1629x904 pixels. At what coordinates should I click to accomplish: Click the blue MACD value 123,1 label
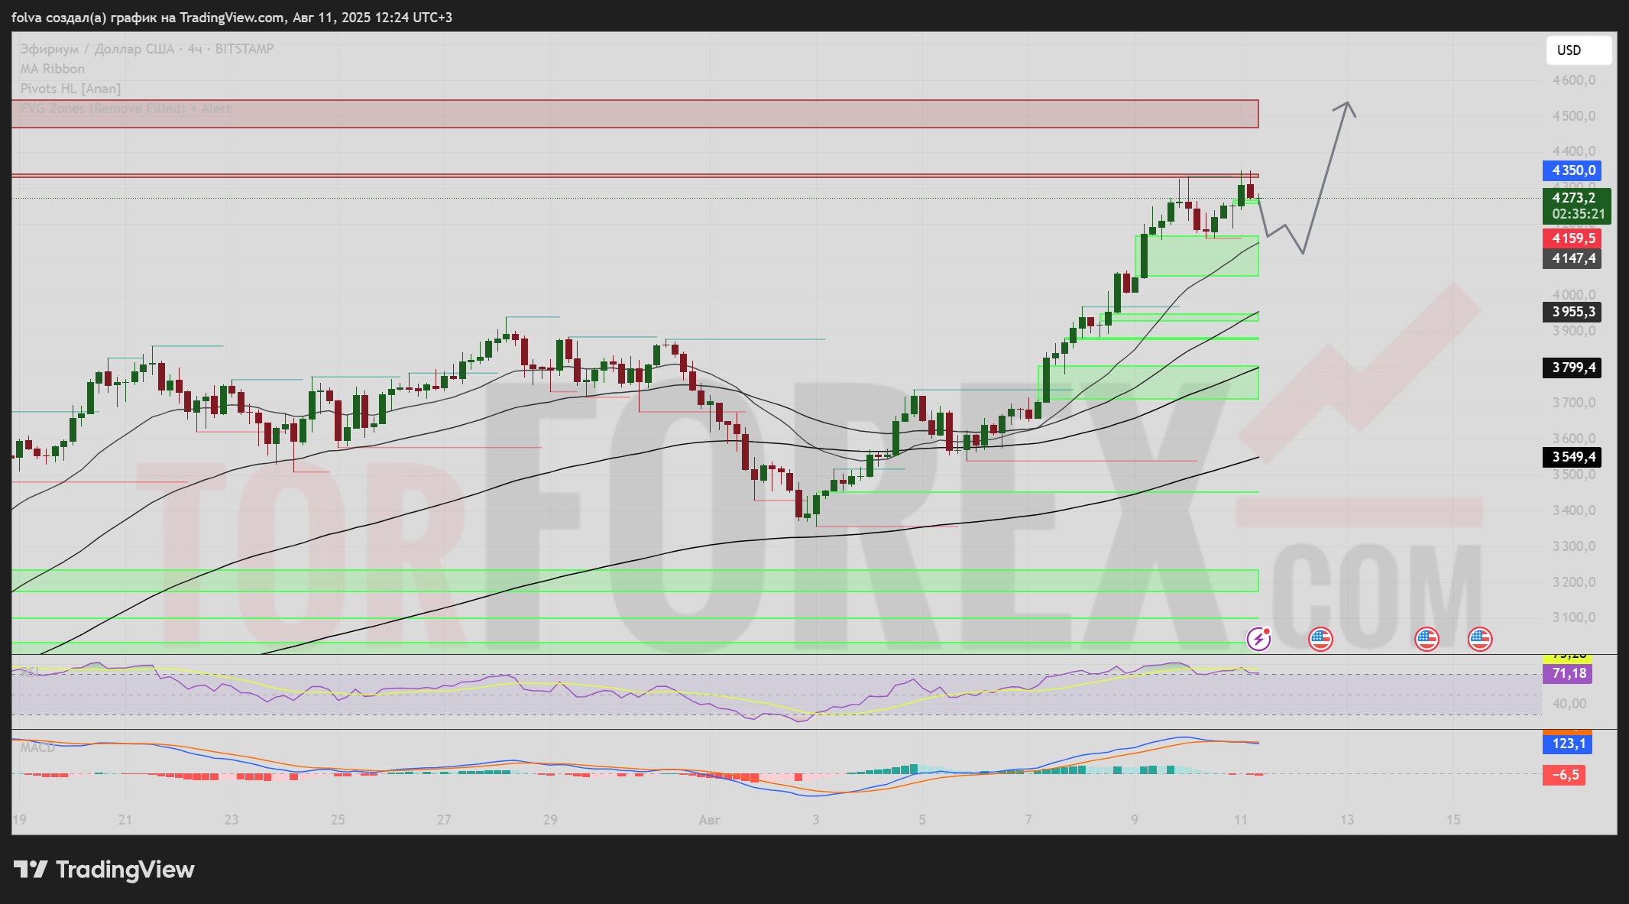1568,744
